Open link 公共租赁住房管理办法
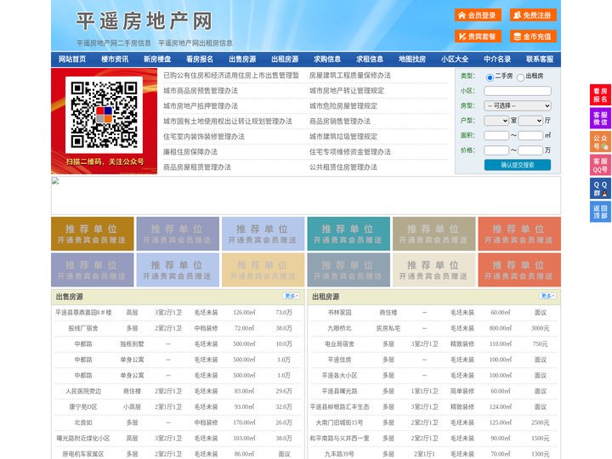Viewport: 612px width, 459px height. pyautogui.click(x=343, y=167)
